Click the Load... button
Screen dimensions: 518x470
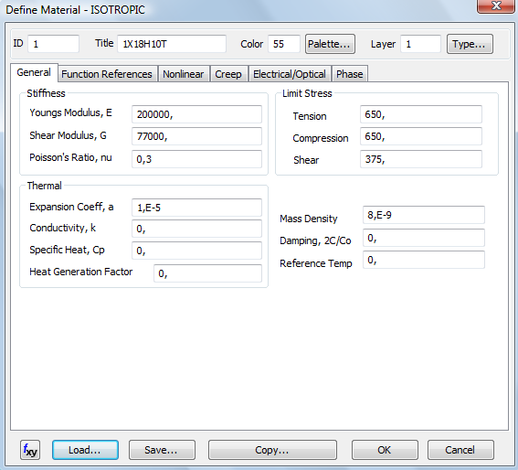tap(85, 450)
